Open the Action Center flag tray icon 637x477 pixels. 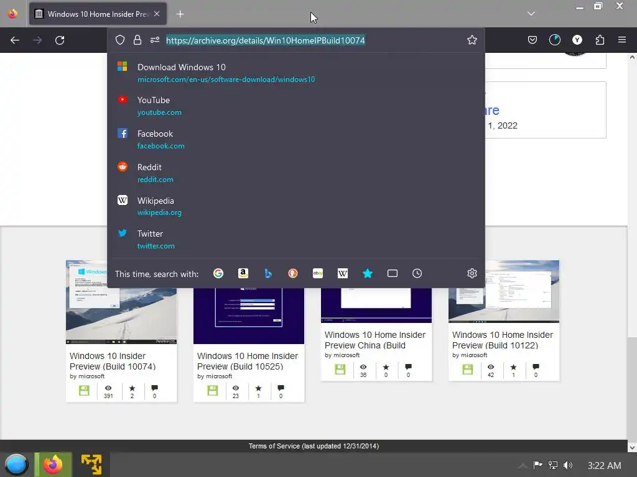click(x=538, y=465)
